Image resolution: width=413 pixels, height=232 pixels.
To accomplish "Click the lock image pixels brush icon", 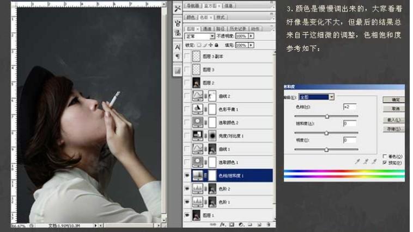I will coord(205,45).
